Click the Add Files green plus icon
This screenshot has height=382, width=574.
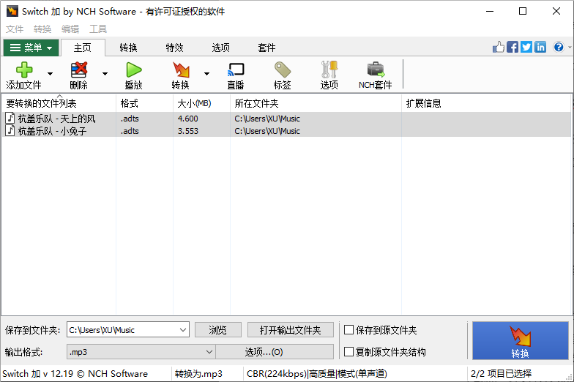pyautogui.click(x=24, y=70)
